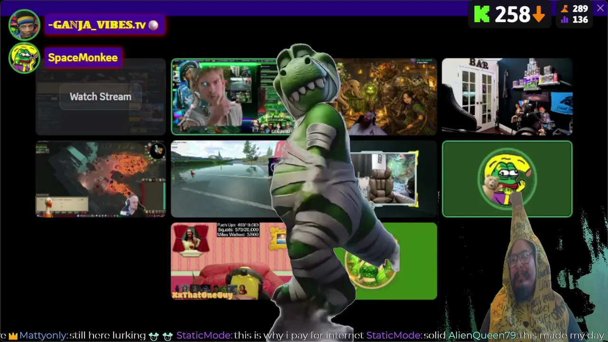Click the 258 viewer count

coord(512,15)
